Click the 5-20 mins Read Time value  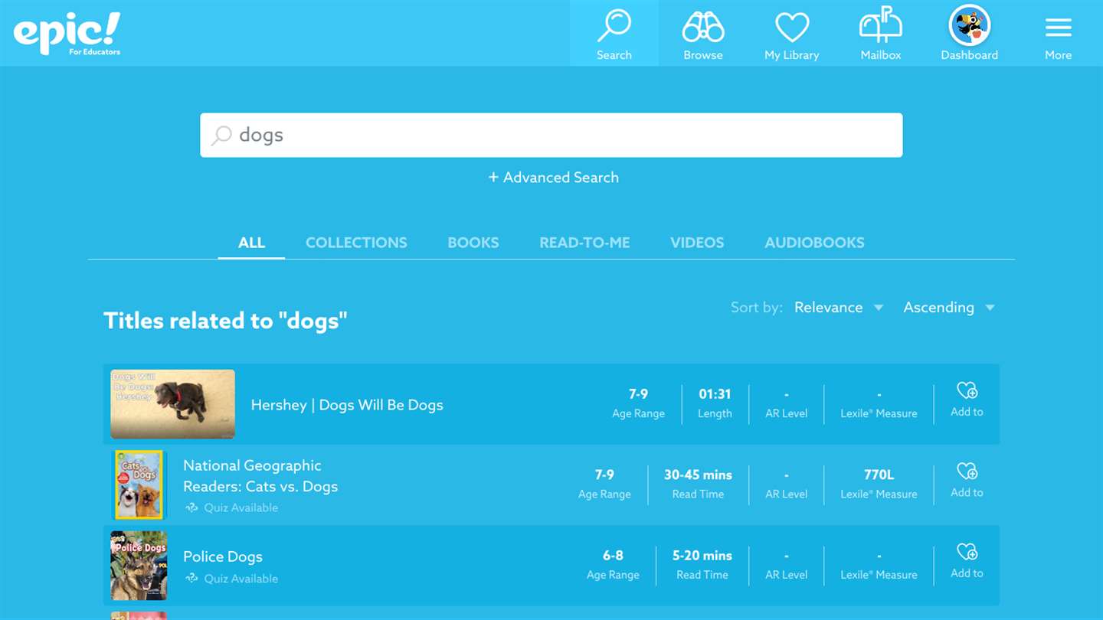702,556
